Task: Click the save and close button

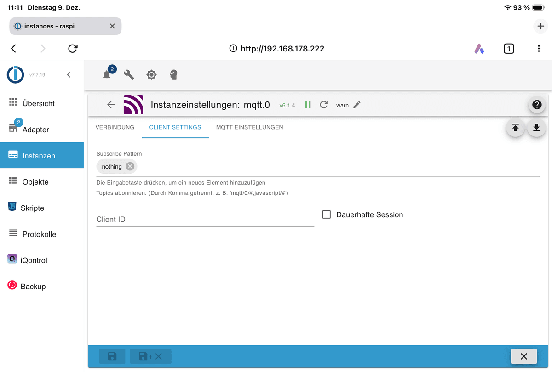Action: (151, 356)
